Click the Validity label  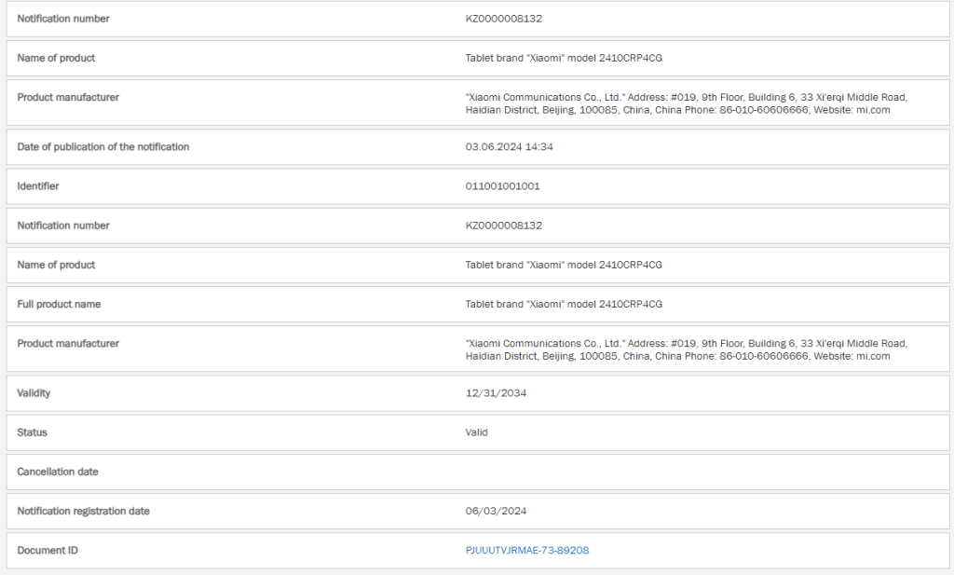tap(34, 393)
